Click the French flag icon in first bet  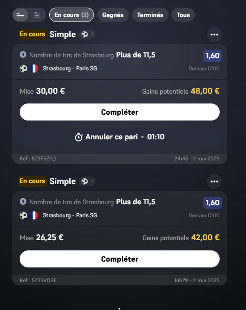[x=34, y=69]
